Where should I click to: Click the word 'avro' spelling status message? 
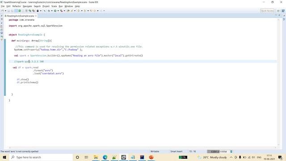19,152
